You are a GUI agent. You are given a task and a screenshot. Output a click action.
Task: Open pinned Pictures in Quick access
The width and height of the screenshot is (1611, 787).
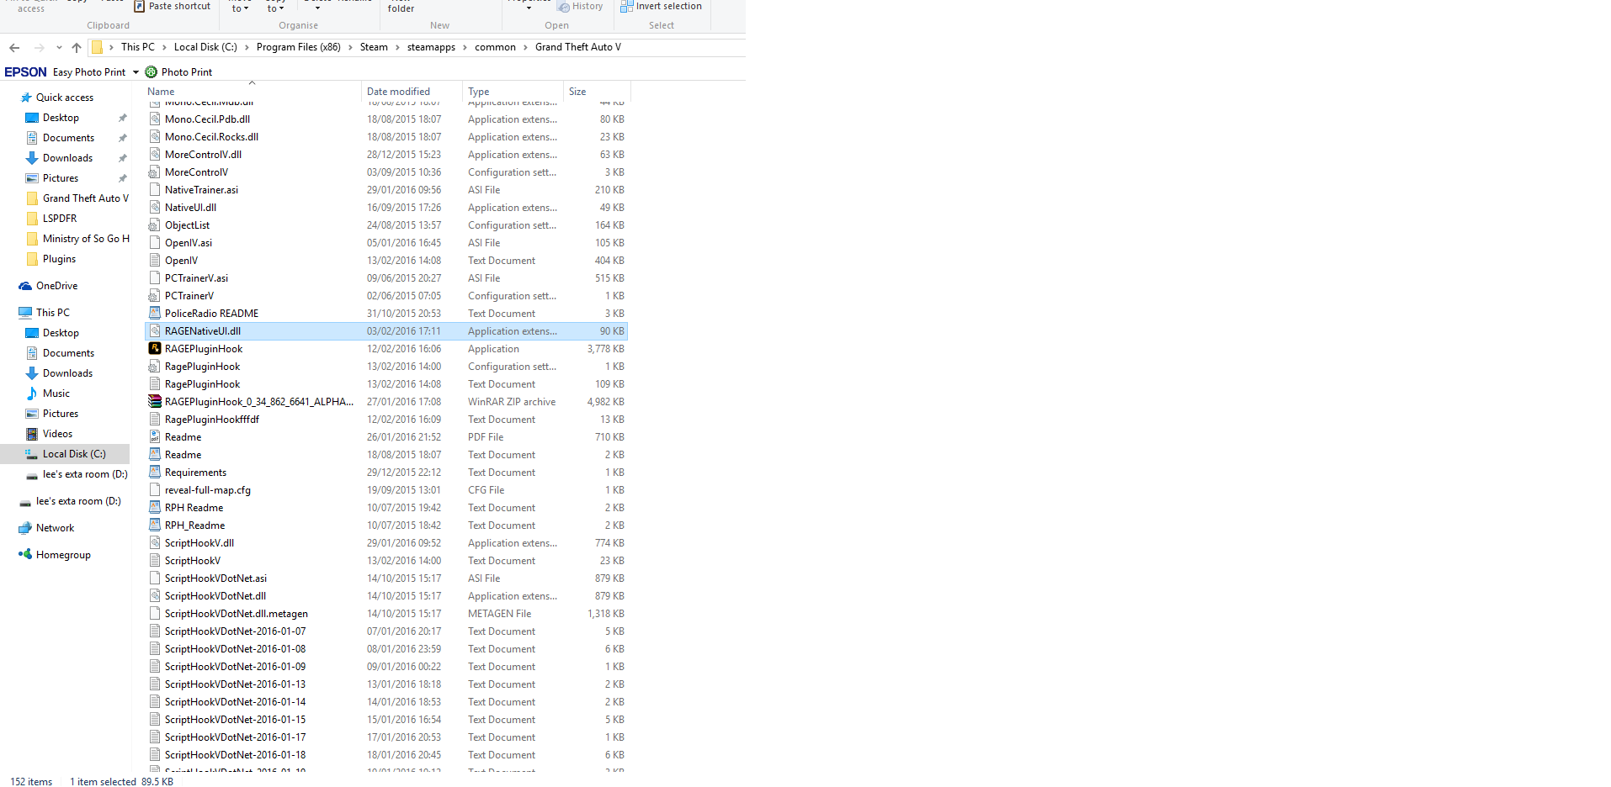tap(61, 178)
